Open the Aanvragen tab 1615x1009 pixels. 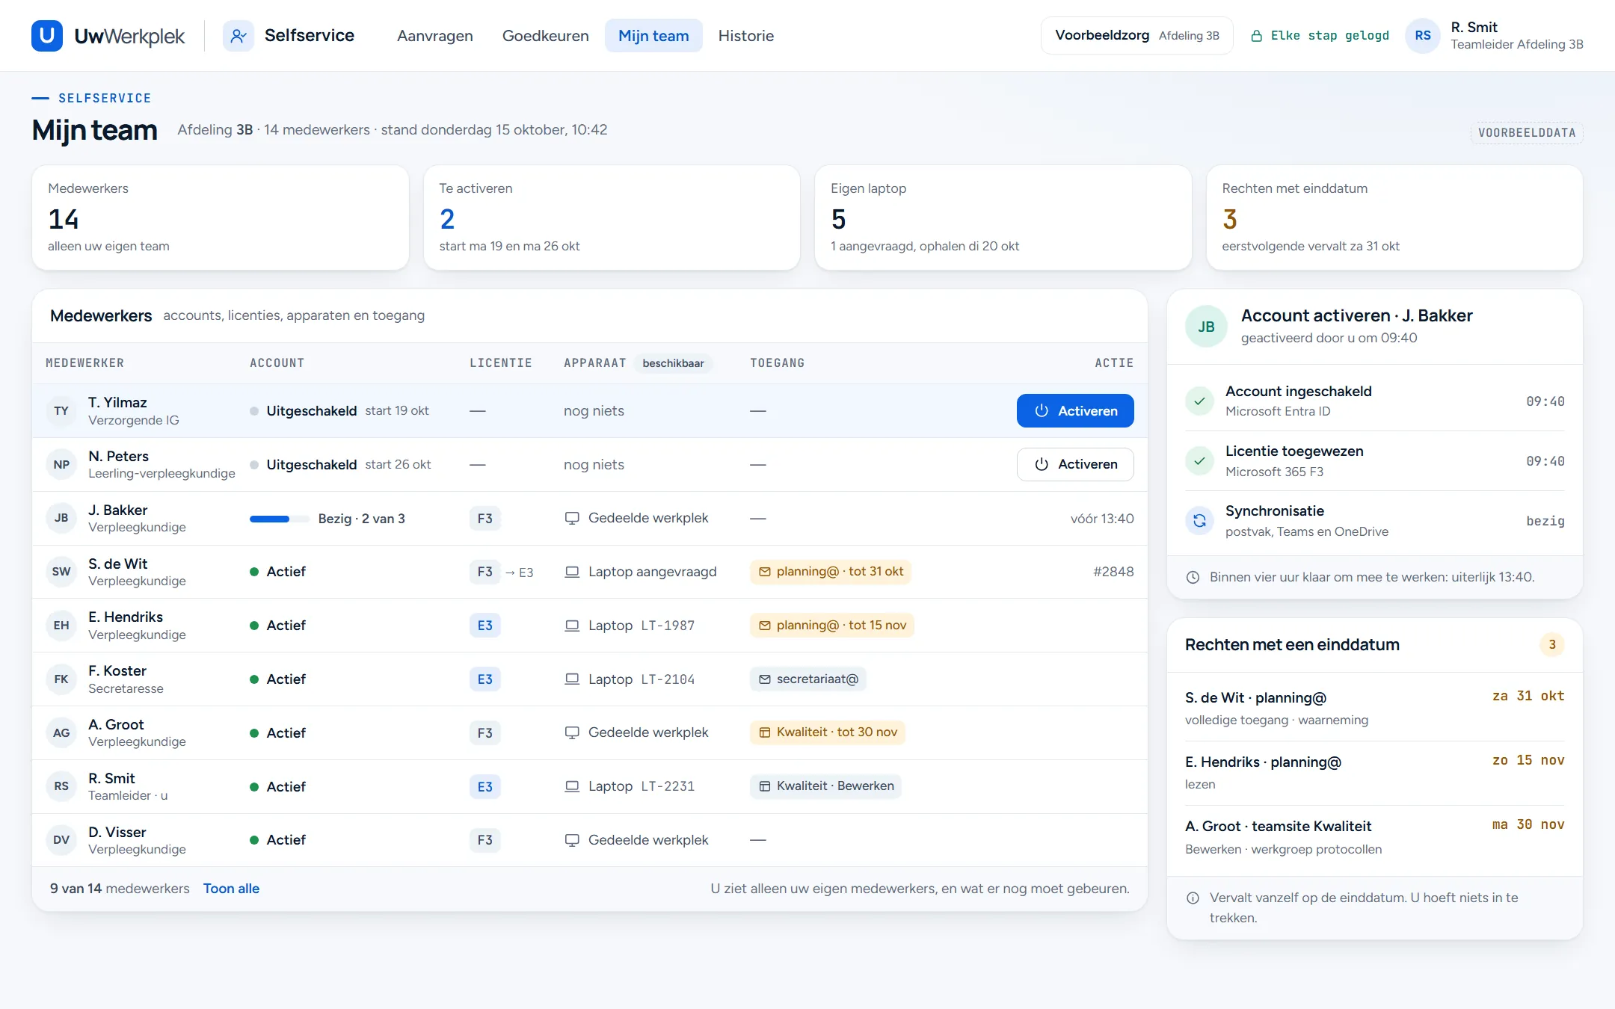point(435,35)
